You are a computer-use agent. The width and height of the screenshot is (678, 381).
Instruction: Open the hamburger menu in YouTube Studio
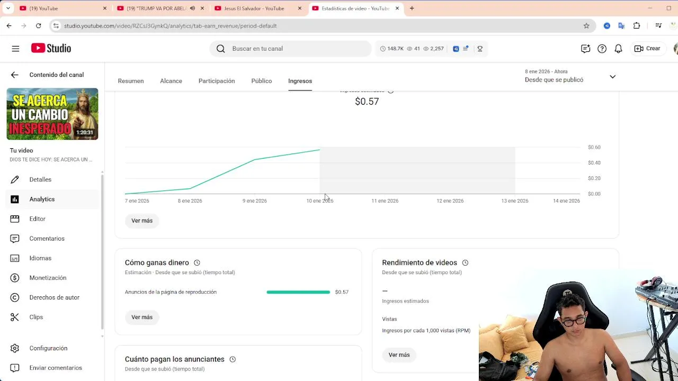point(15,48)
